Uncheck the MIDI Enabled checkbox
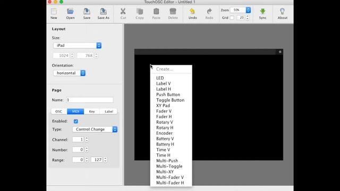 pyautogui.click(x=75, y=121)
